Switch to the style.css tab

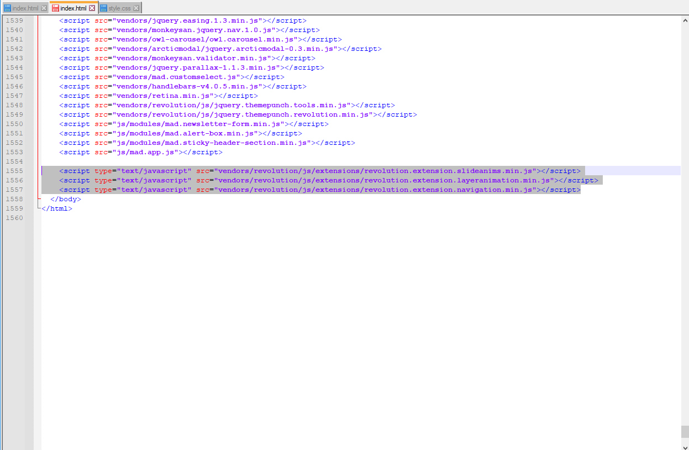[119, 8]
